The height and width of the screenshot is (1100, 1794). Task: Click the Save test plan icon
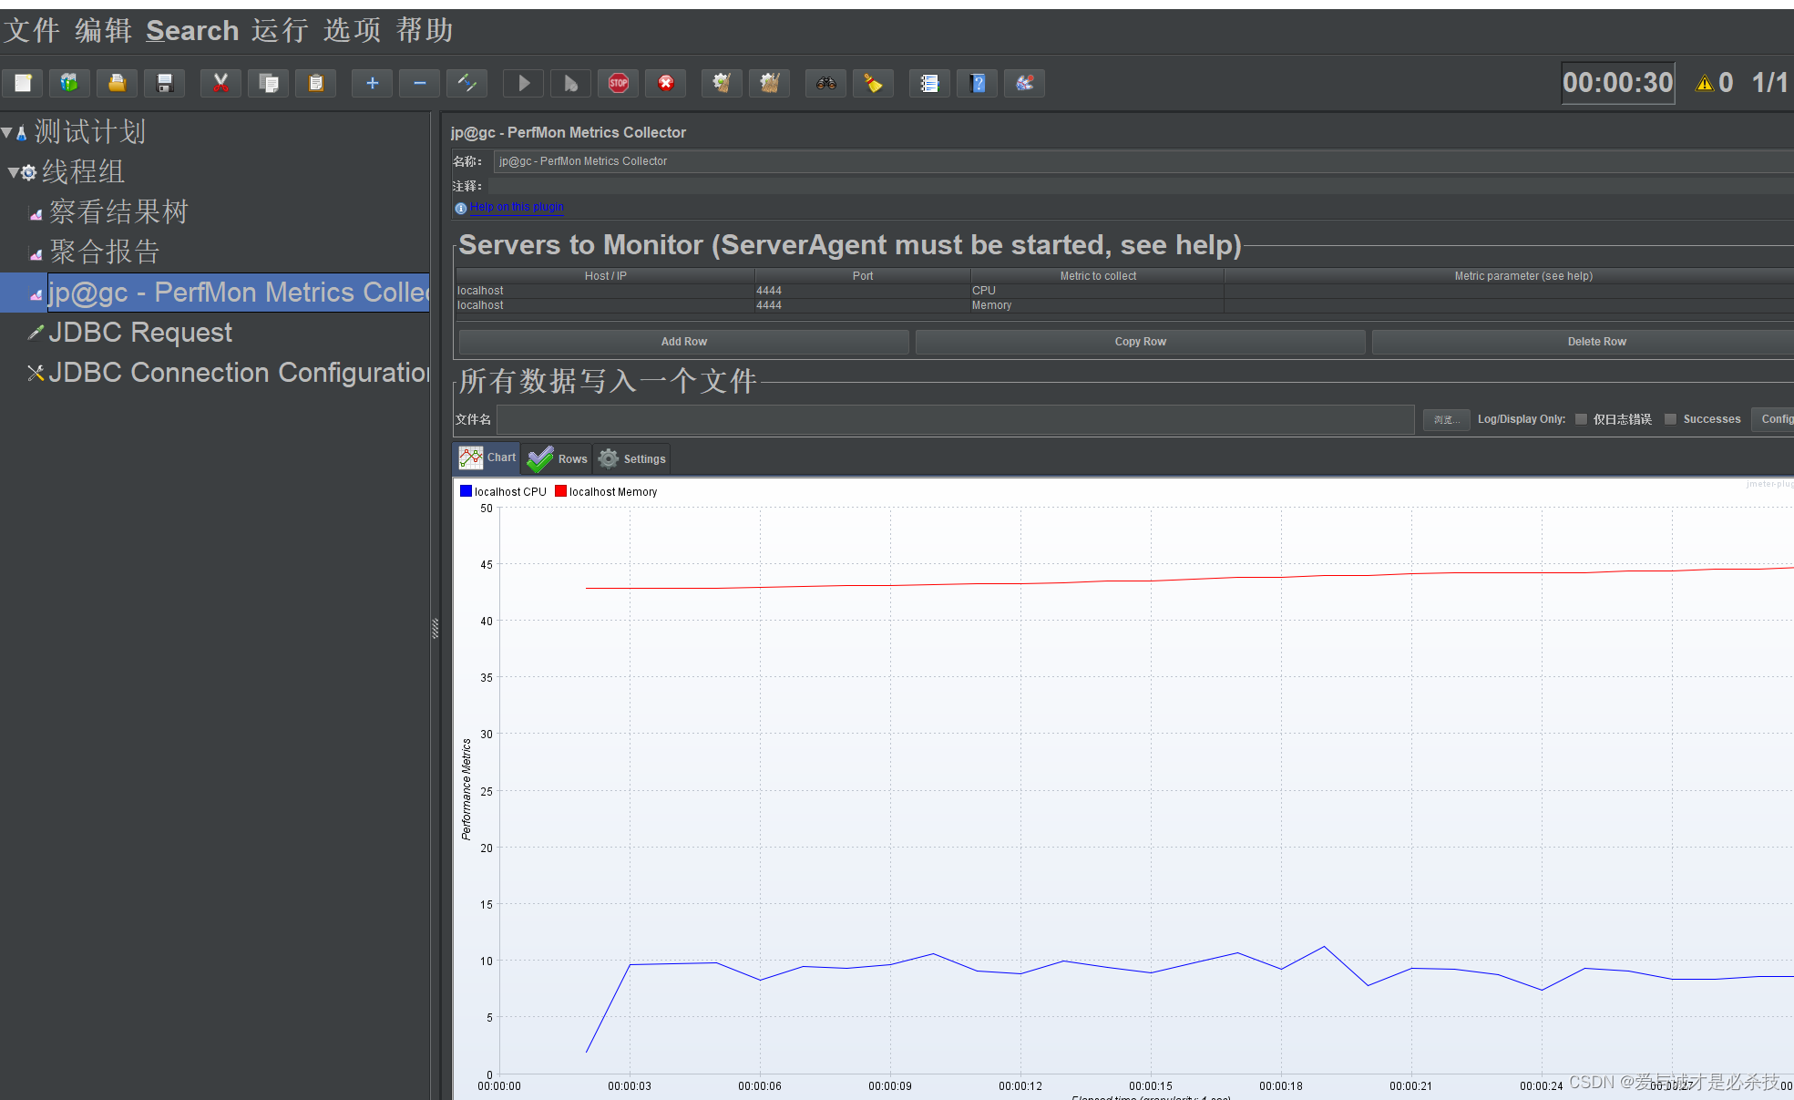click(165, 84)
